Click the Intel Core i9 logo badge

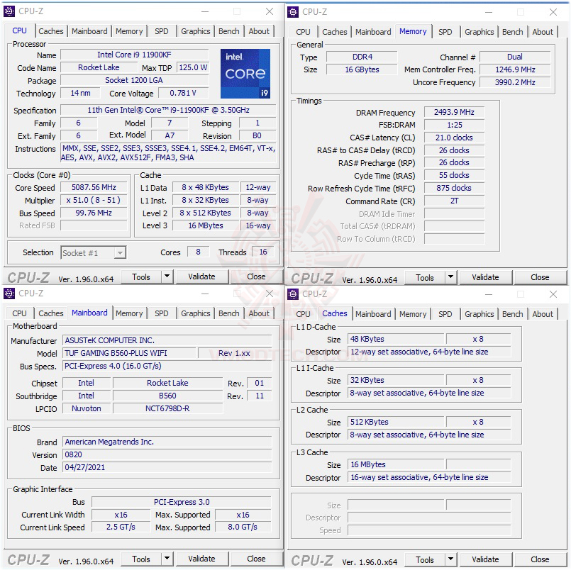(245, 74)
